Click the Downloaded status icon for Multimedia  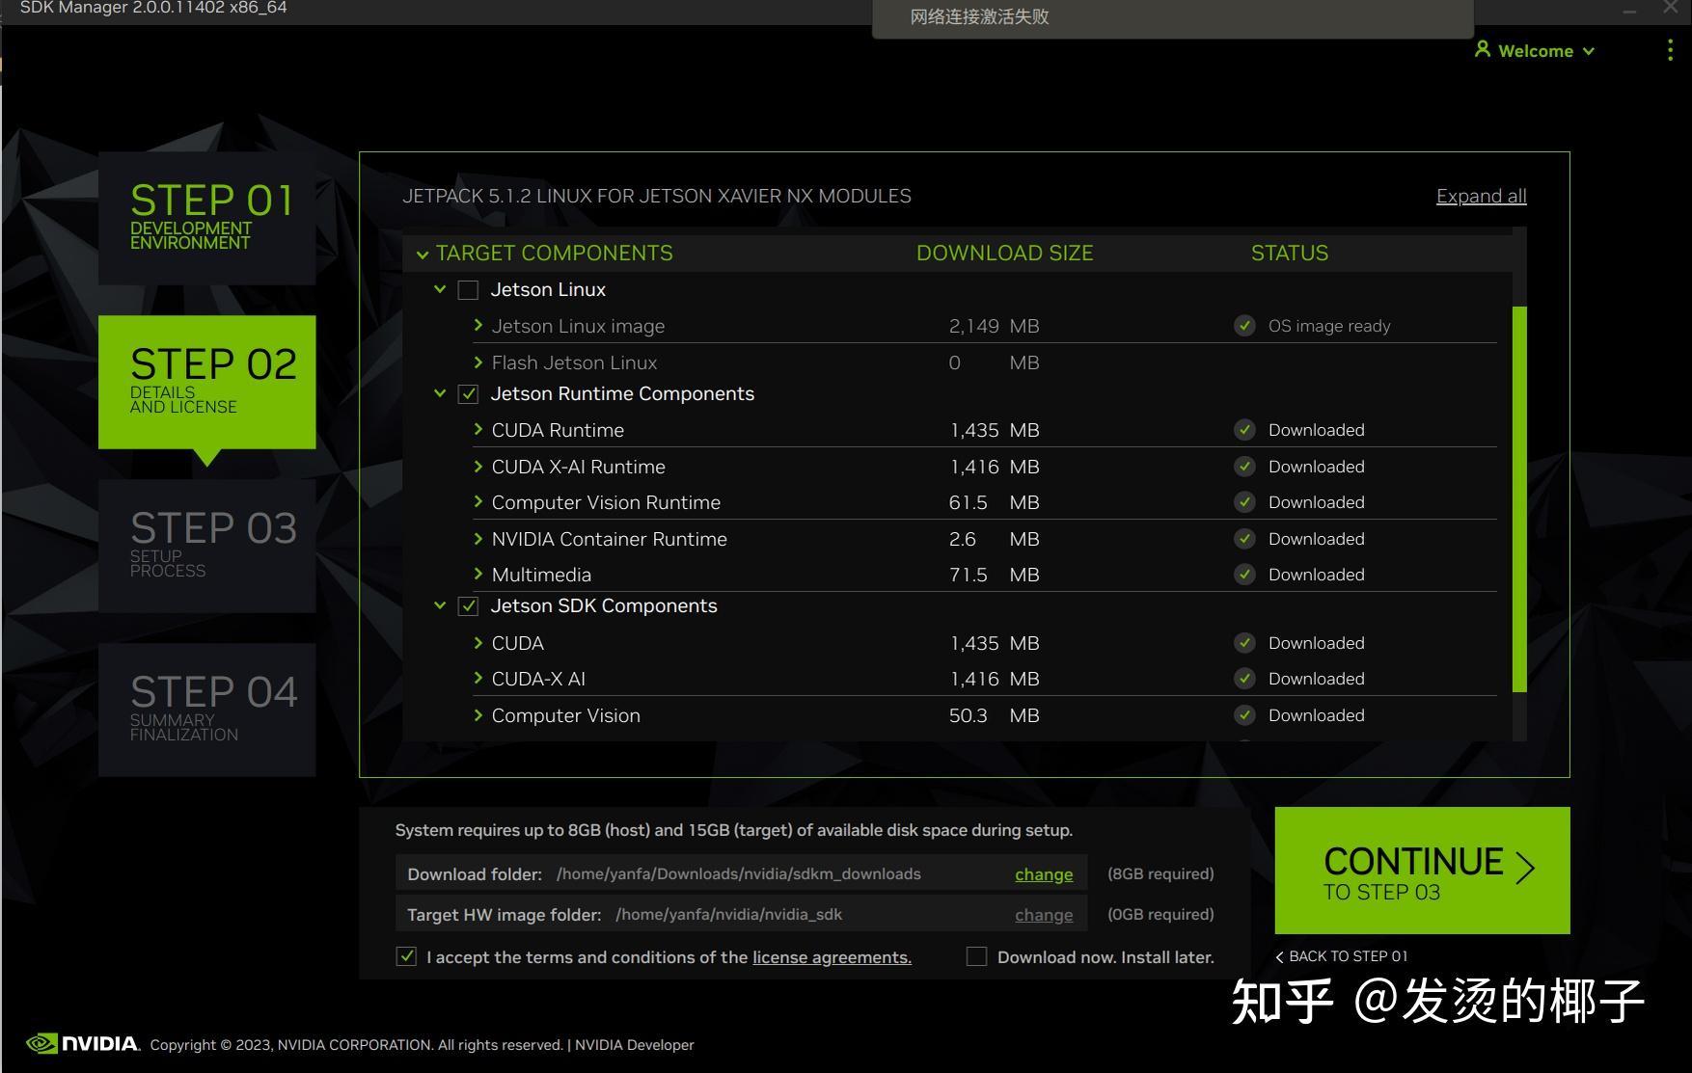1244,574
